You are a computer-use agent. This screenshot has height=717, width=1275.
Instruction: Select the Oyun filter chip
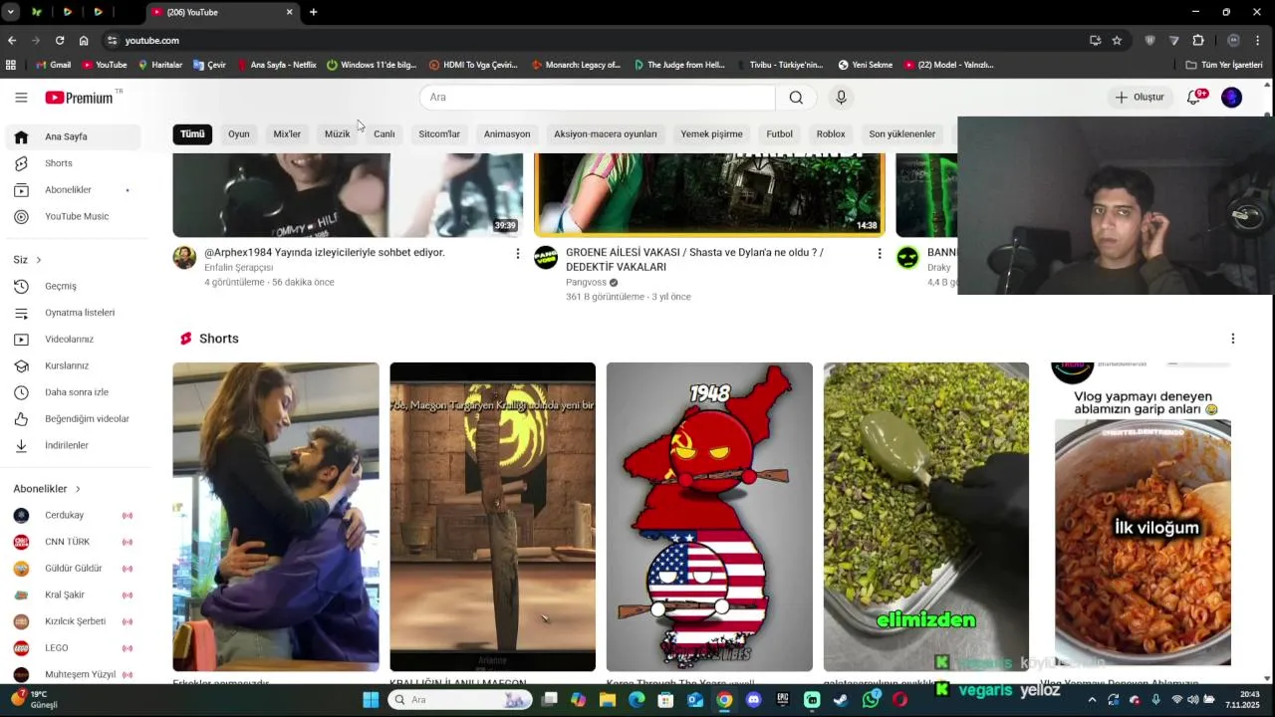(239, 133)
